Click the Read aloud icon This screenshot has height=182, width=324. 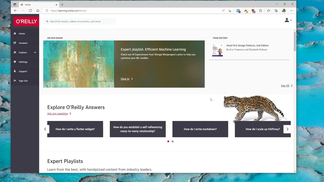pos(223,11)
